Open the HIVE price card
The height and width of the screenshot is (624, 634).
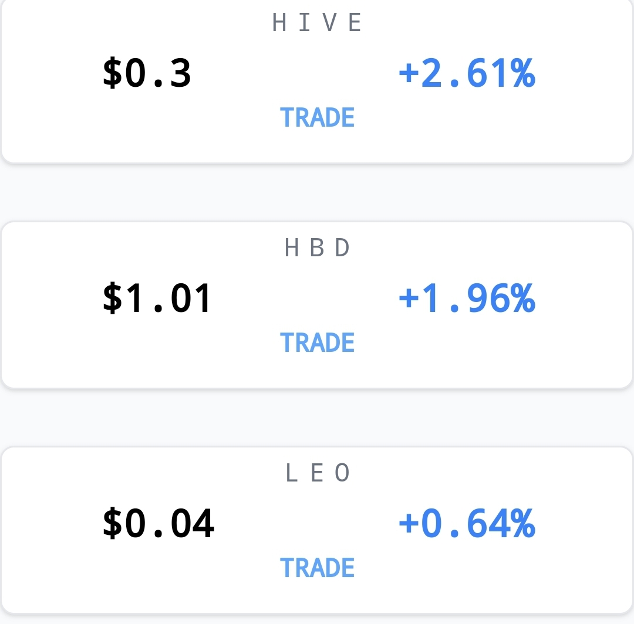pos(317,81)
